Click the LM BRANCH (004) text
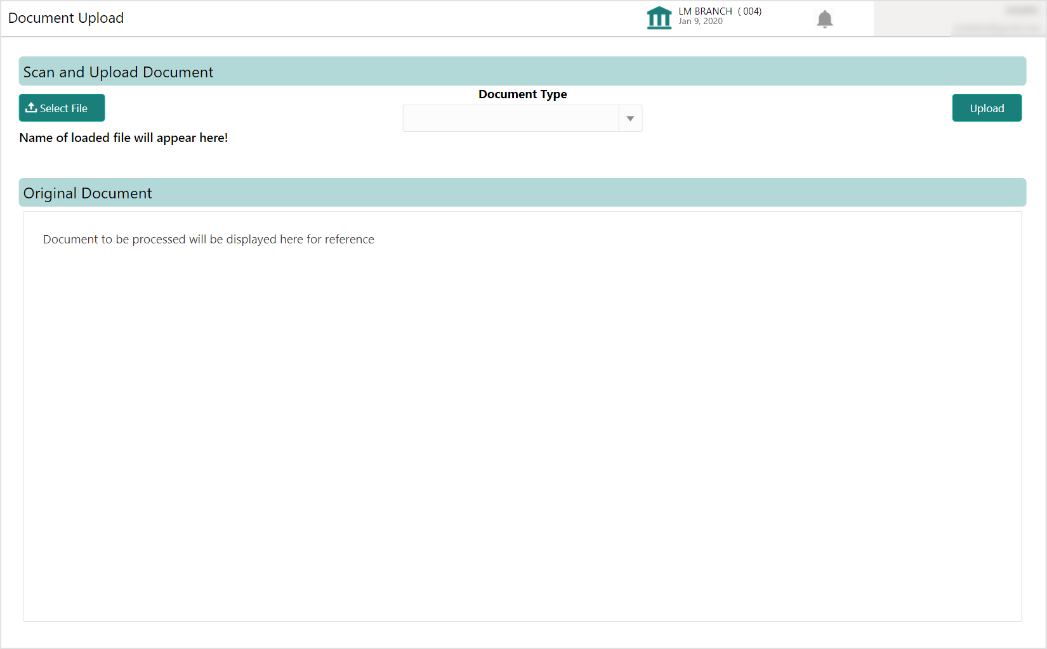 click(720, 11)
